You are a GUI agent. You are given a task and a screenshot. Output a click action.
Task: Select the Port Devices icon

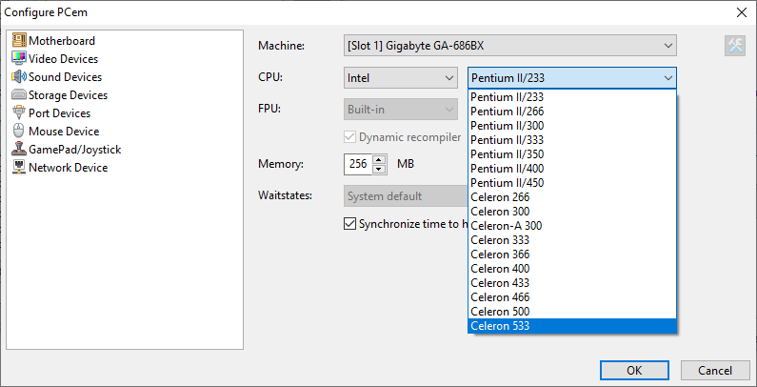coord(19,113)
